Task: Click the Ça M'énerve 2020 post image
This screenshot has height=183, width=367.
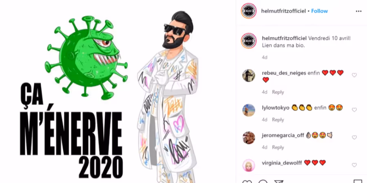Action: coord(118,91)
